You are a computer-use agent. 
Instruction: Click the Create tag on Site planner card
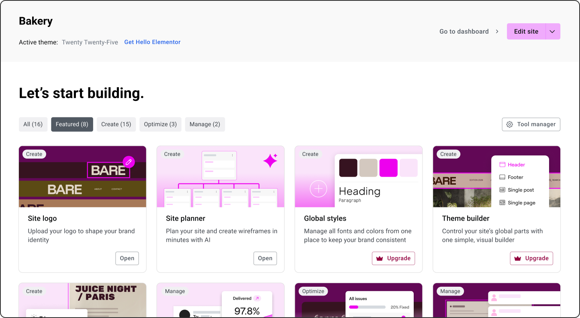coord(172,154)
